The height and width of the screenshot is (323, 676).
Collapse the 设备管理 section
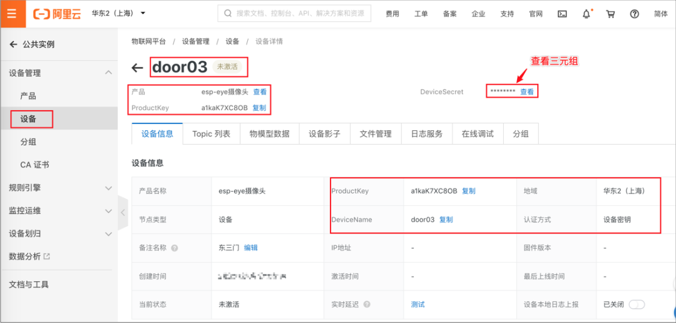pyautogui.click(x=109, y=73)
